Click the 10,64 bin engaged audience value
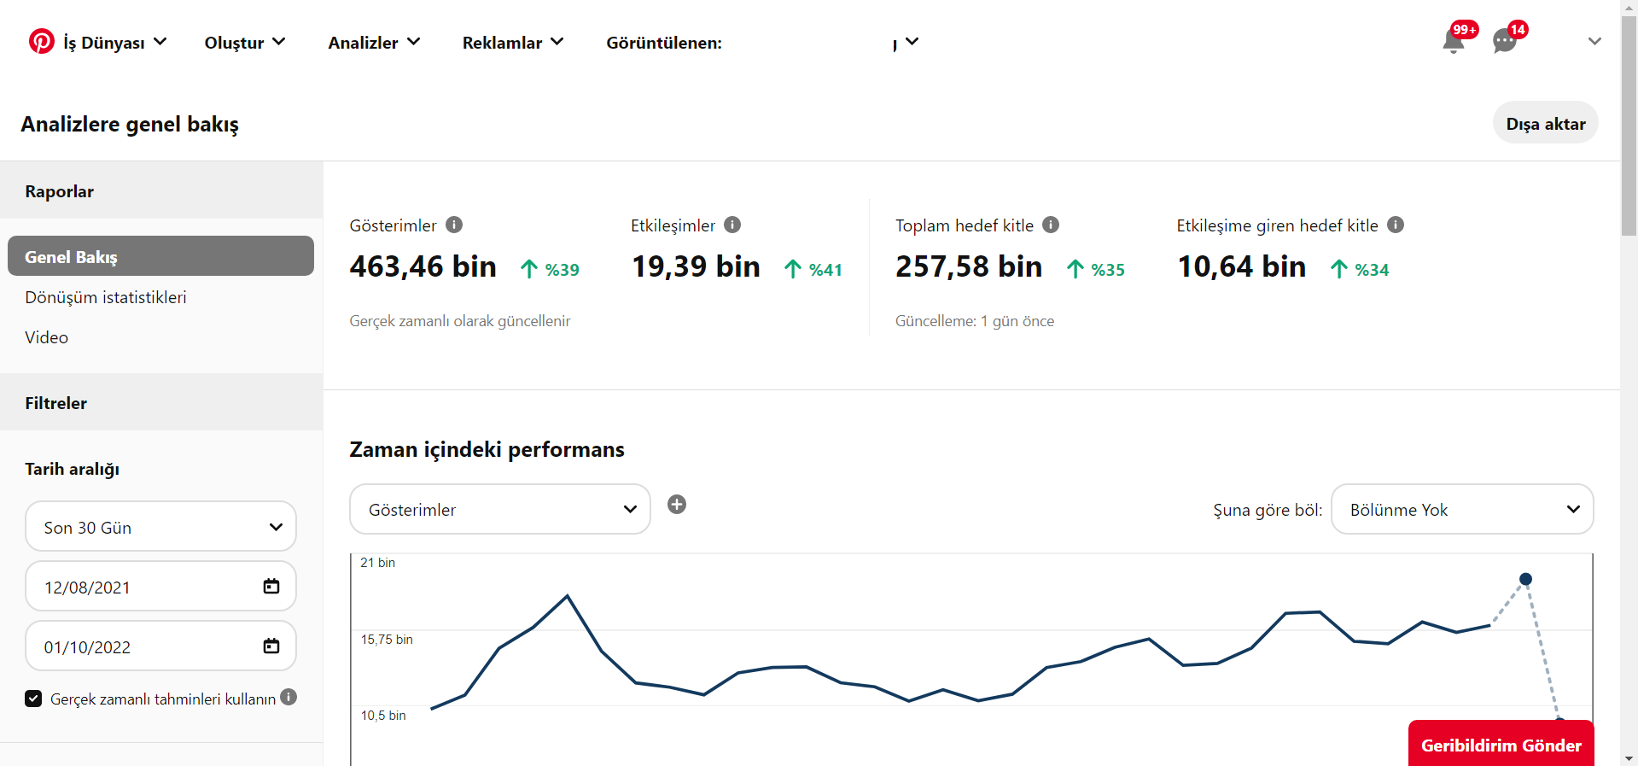The height and width of the screenshot is (766, 1638). coord(1242,266)
